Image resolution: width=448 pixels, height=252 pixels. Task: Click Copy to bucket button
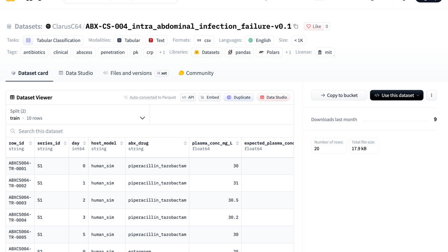pyautogui.click(x=339, y=95)
